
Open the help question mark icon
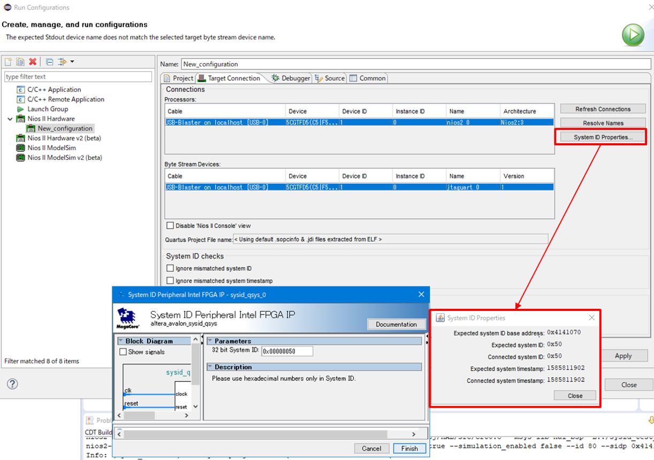click(12, 384)
